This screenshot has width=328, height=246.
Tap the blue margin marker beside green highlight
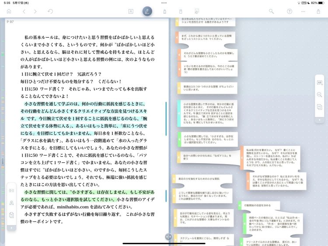[x=166, y=196]
